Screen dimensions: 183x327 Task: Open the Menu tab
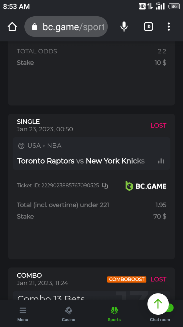[23, 314]
